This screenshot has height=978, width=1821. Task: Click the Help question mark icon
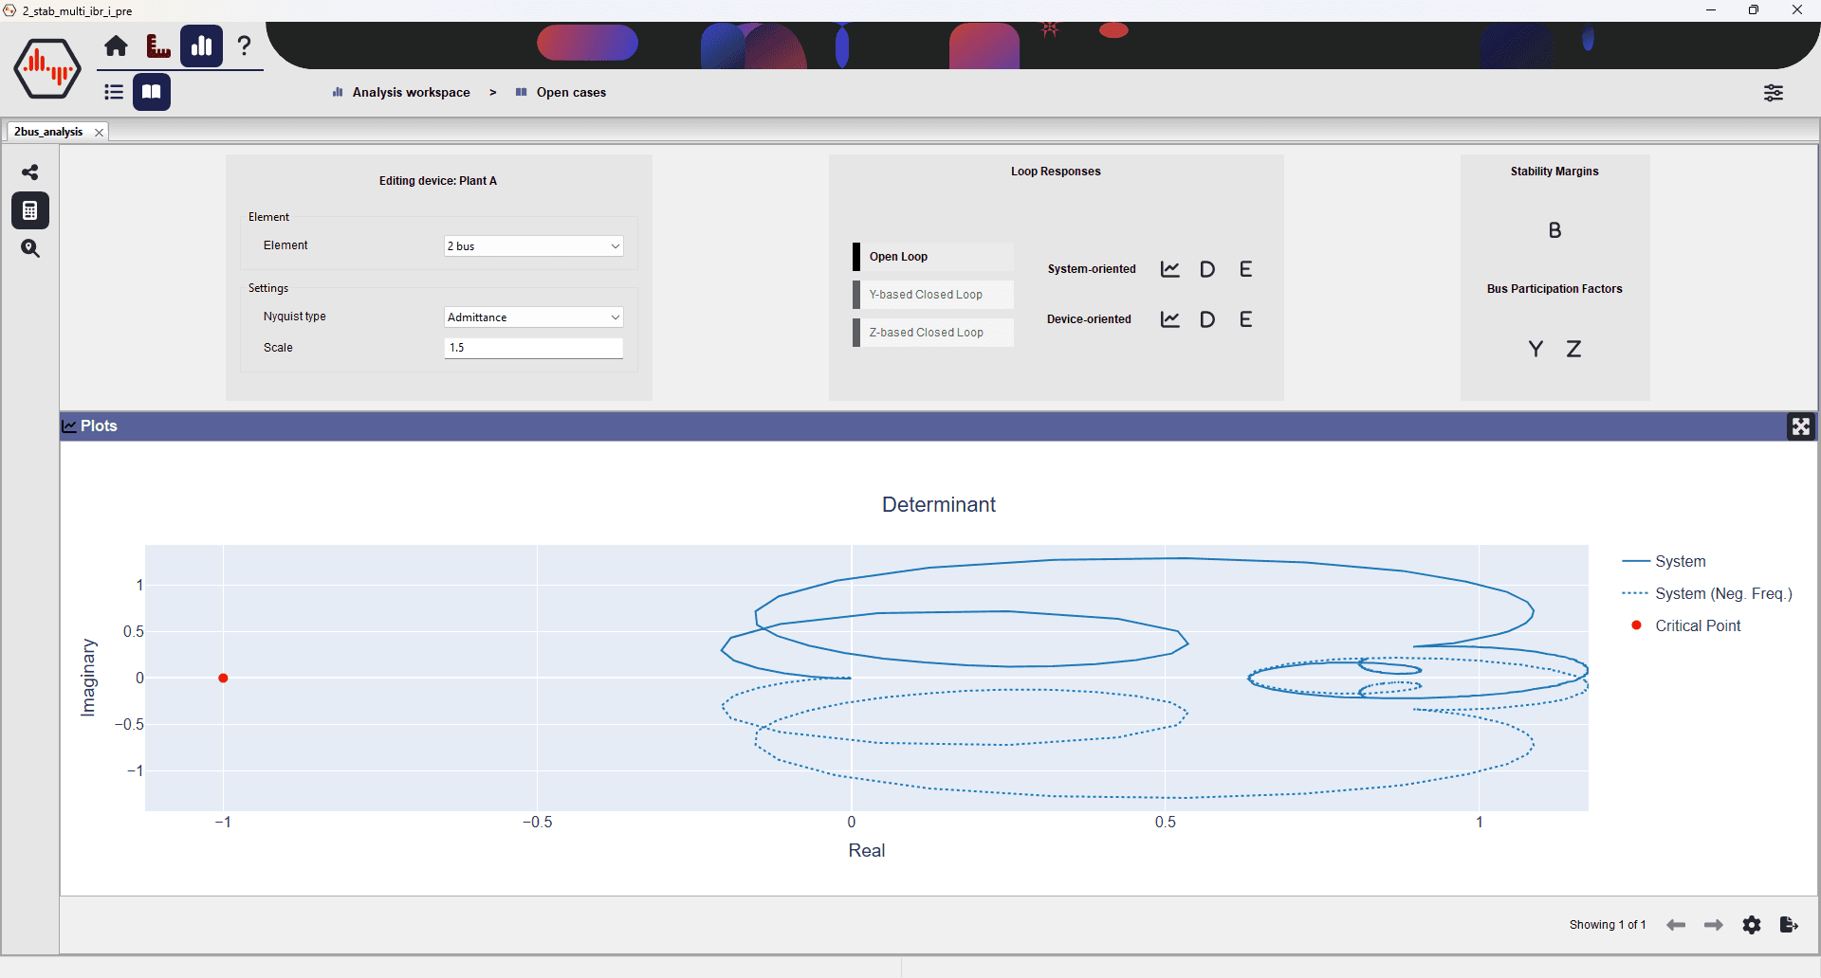(244, 45)
